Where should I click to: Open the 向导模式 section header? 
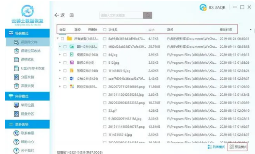coord(27,96)
